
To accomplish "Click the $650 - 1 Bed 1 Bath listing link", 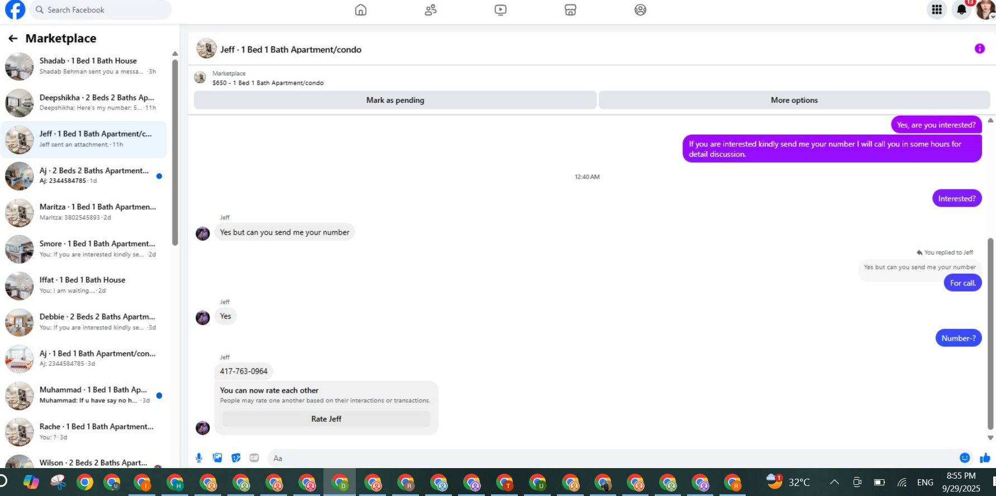I will click(x=268, y=83).
